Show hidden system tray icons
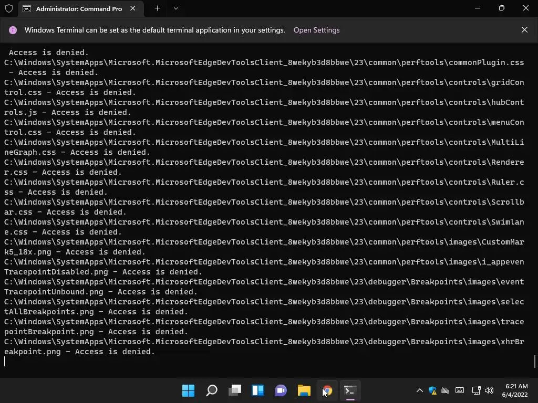Image resolution: width=538 pixels, height=403 pixels. coord(420,390)
